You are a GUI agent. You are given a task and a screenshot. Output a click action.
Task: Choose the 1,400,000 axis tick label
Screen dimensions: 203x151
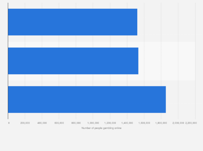(127, 123)
